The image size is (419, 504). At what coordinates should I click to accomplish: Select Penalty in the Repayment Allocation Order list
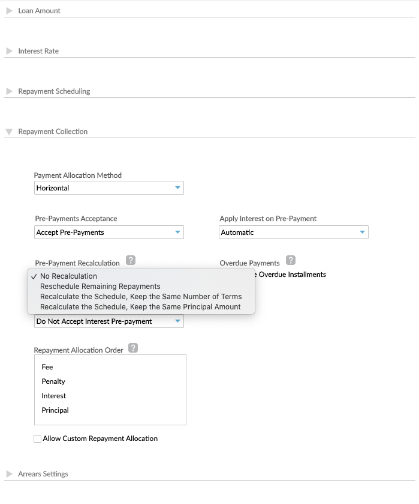[53, 381]
